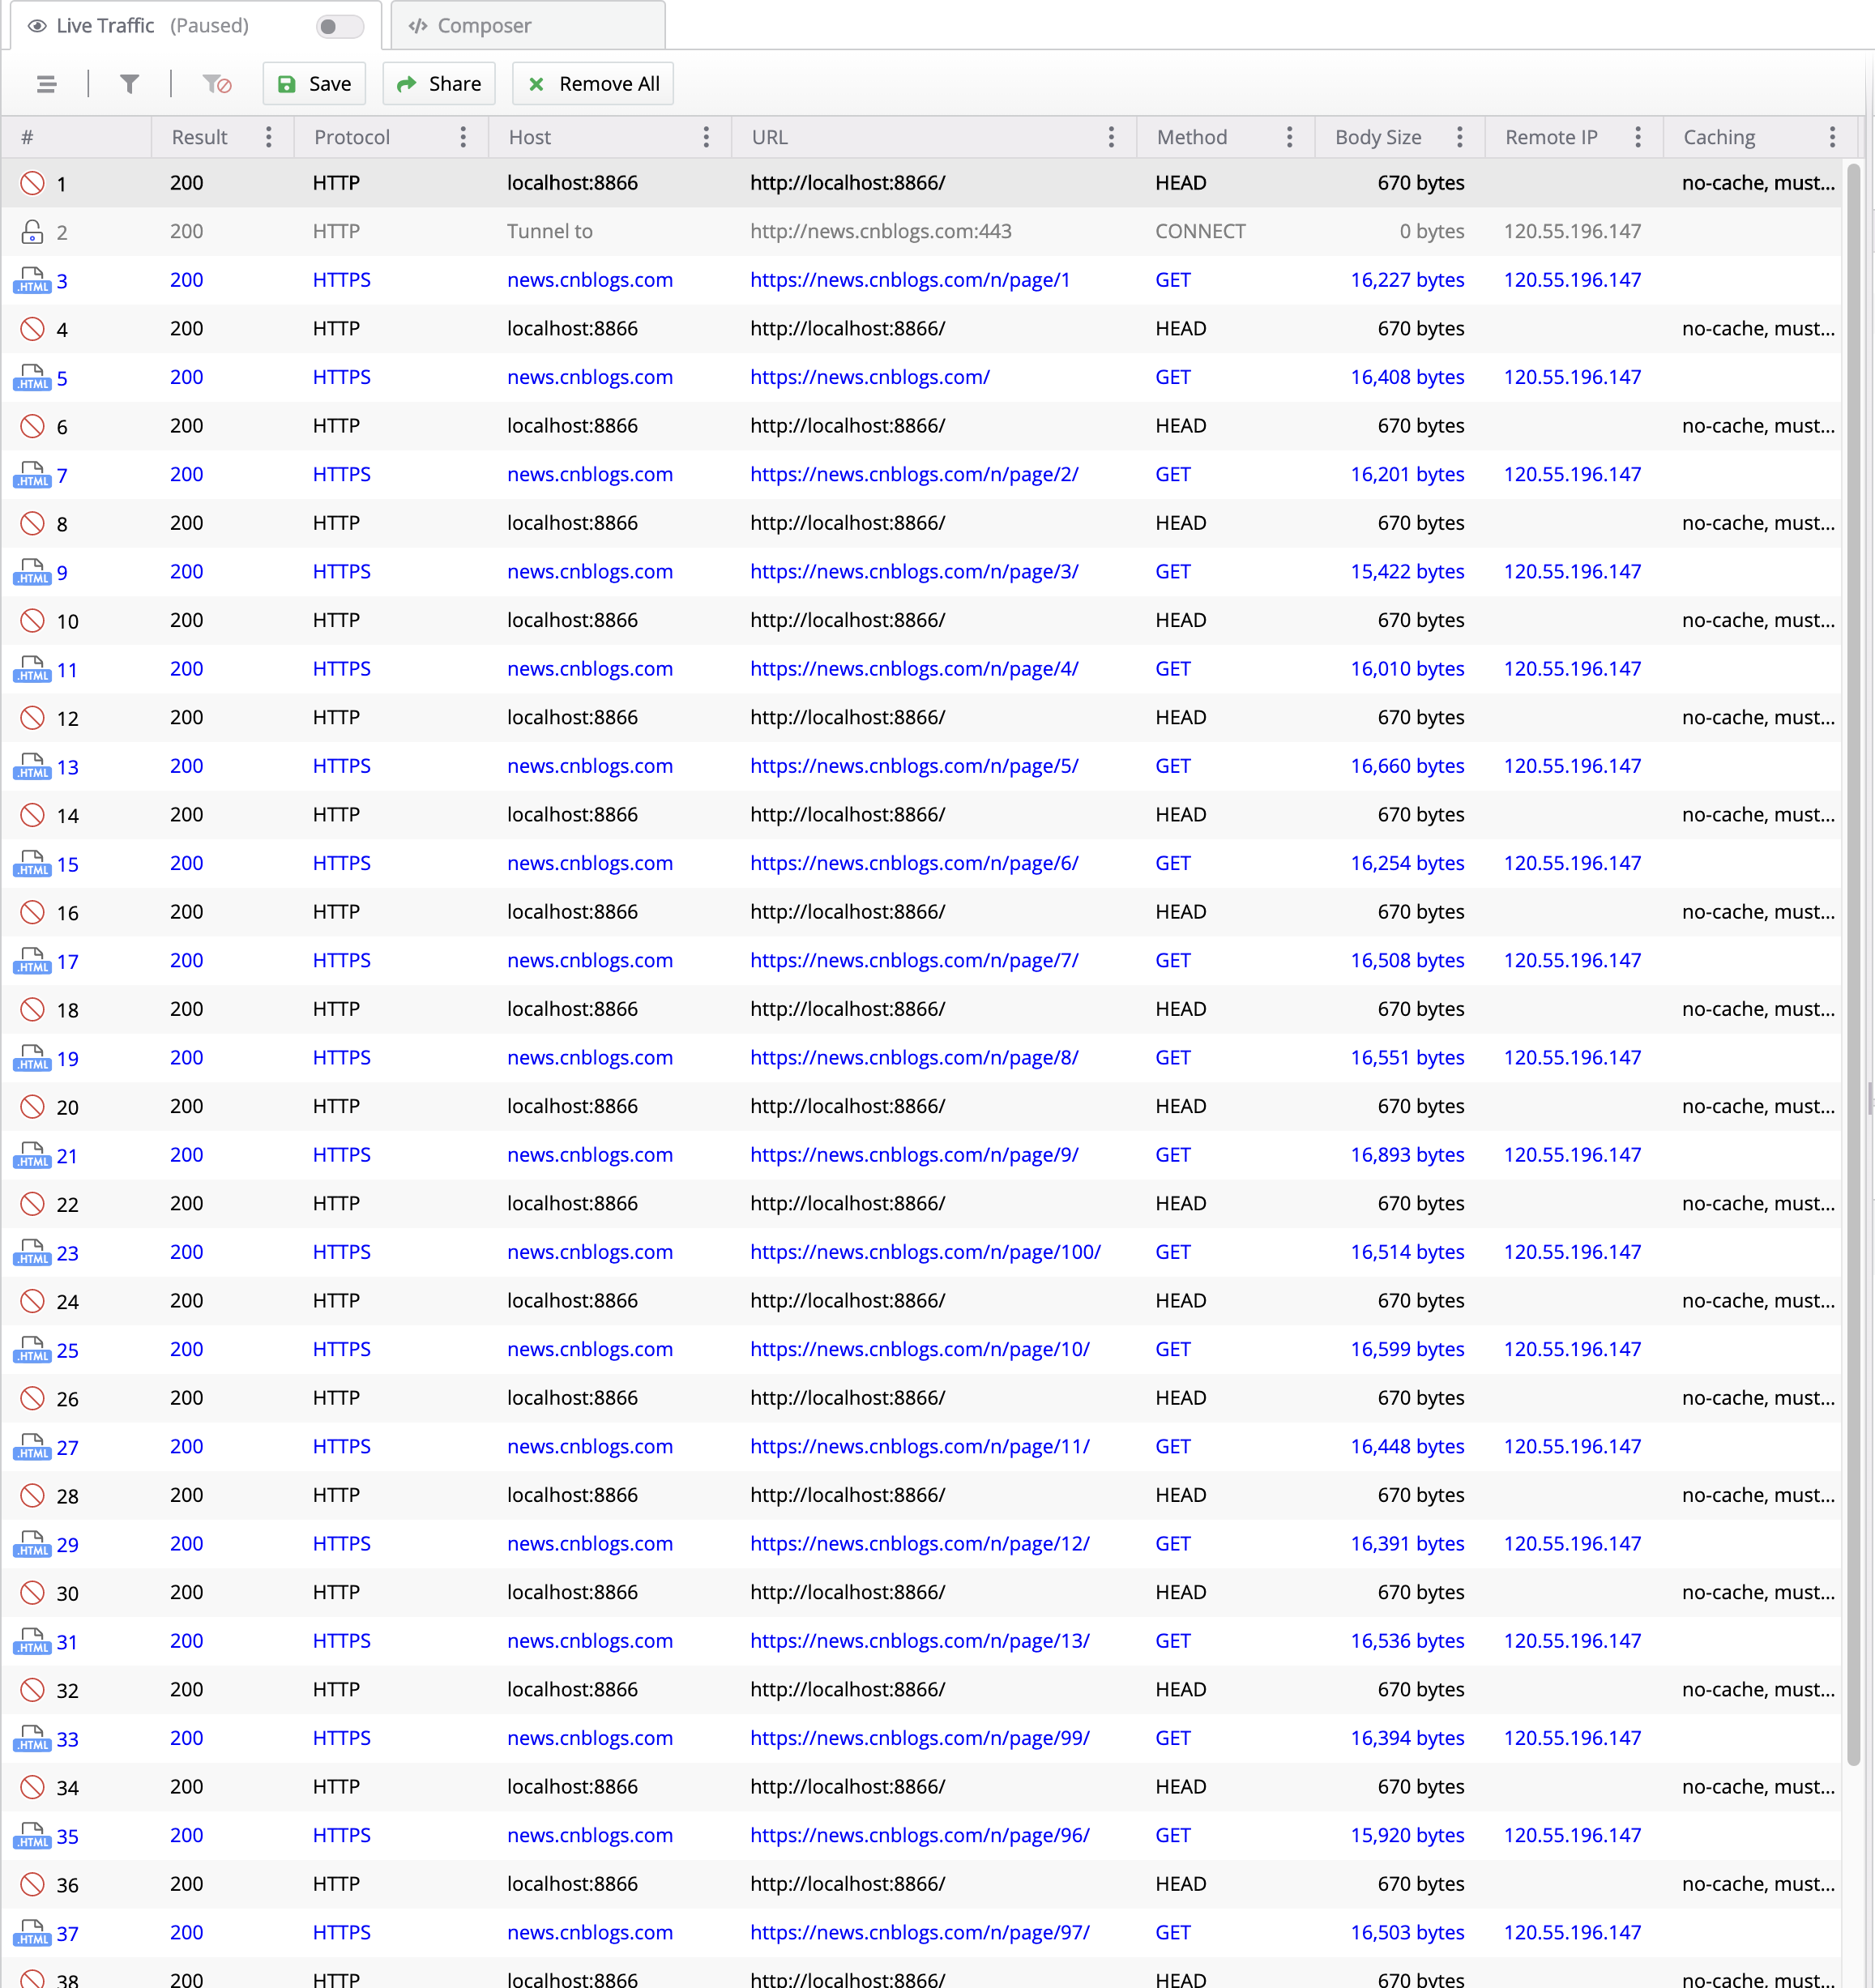1875x1988 pixels.
Task: Select the filter funnel icon
Action: coord(130,84)
